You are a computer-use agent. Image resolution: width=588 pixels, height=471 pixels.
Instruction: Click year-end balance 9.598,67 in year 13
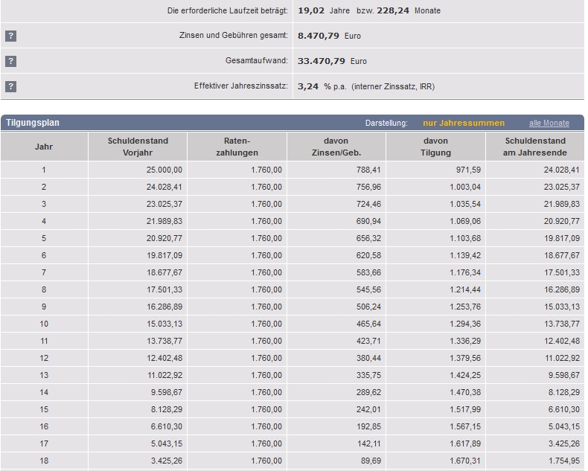pos(563,375)
